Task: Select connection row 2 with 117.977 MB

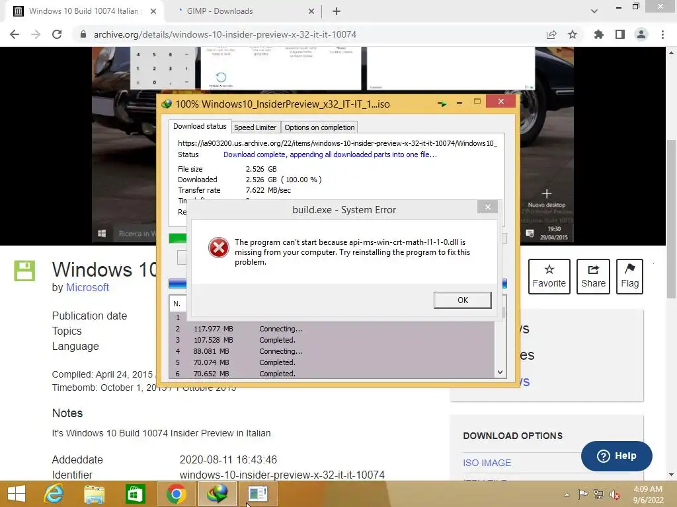Action: pyautogui.click(x=332, y=329)
